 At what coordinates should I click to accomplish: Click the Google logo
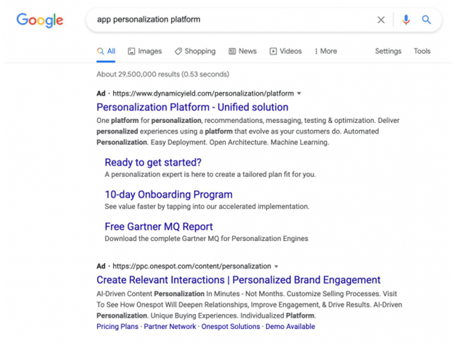point(40,20)
